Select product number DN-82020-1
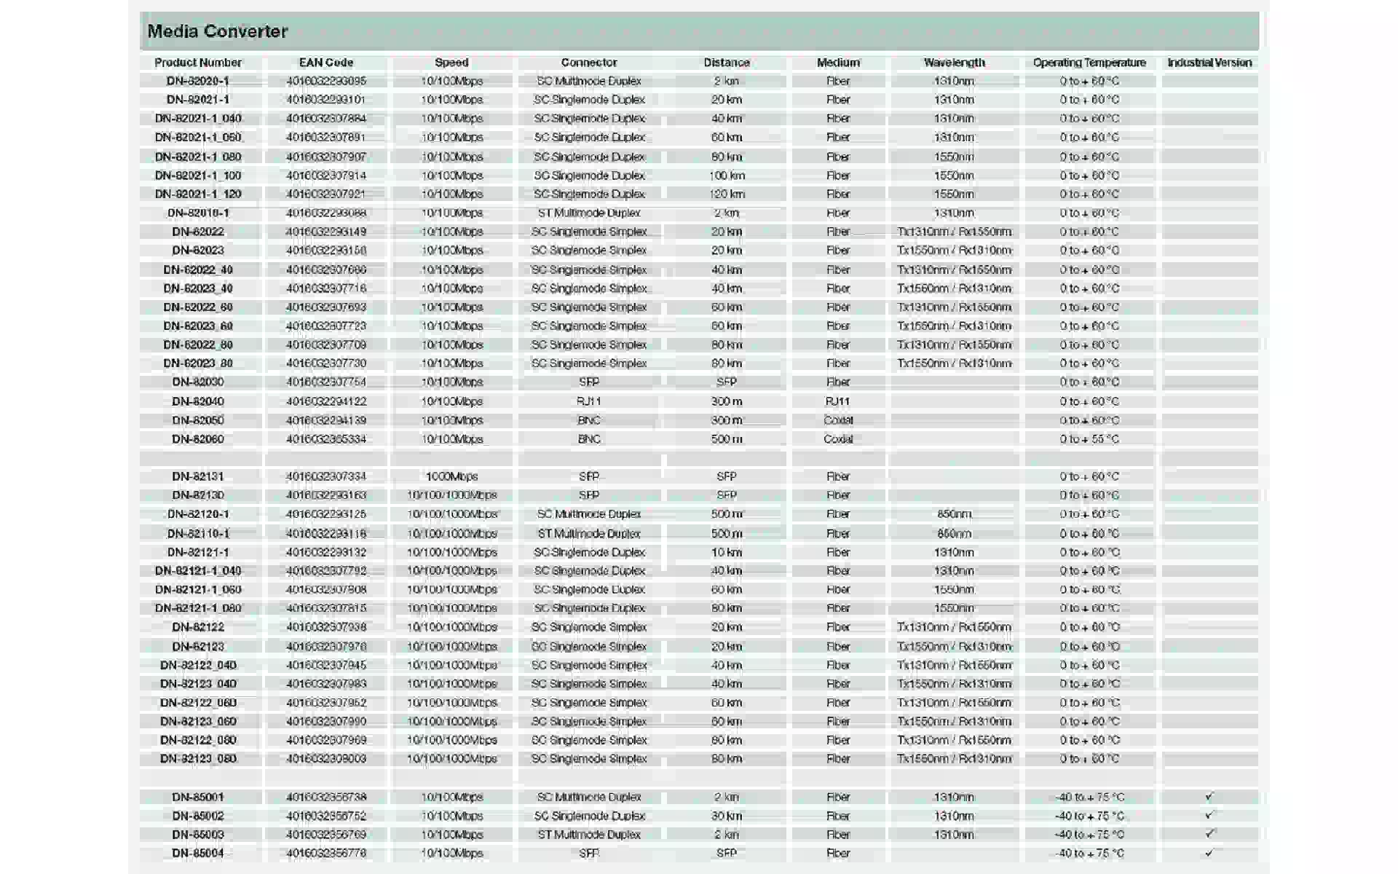1398x874 pixels. (x=198, y=81)
